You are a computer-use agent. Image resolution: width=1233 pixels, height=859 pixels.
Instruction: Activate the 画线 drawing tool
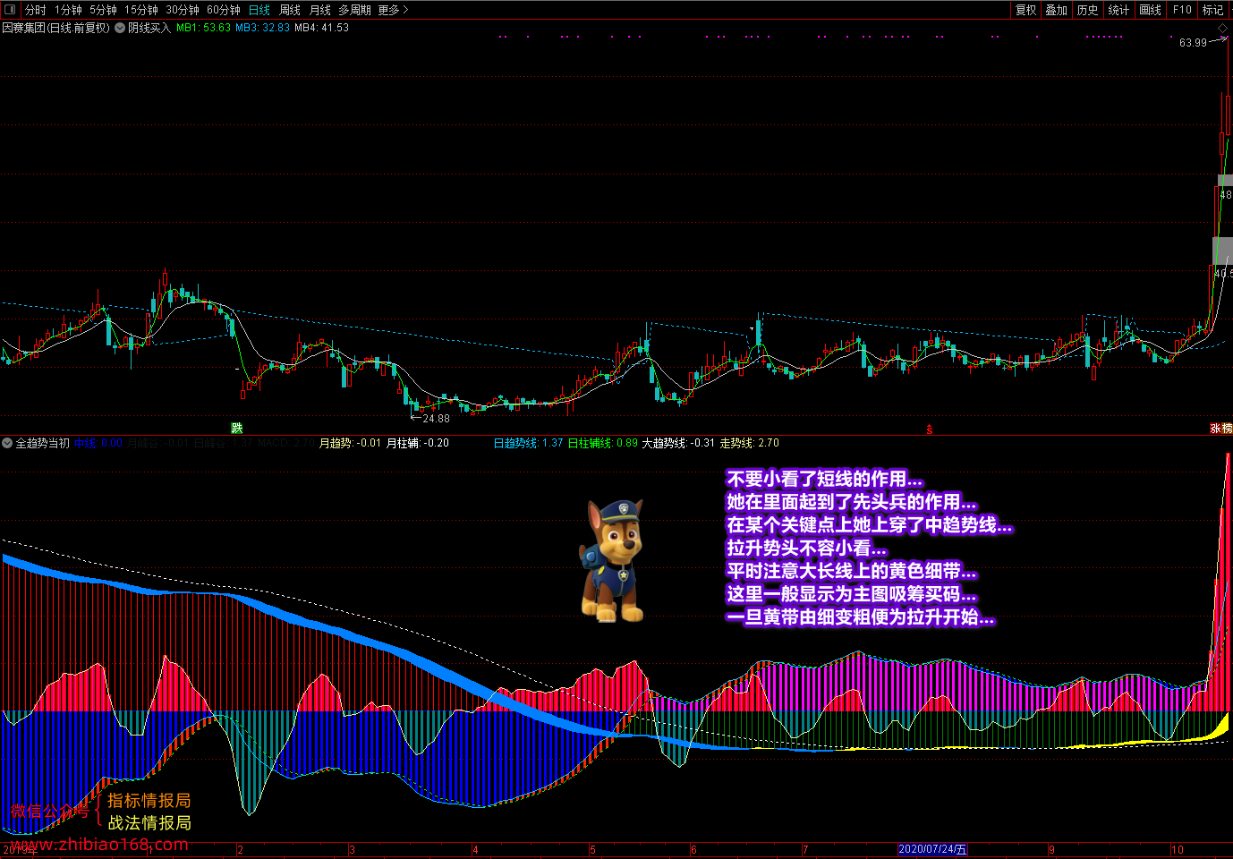click(x=1151, y=10)
